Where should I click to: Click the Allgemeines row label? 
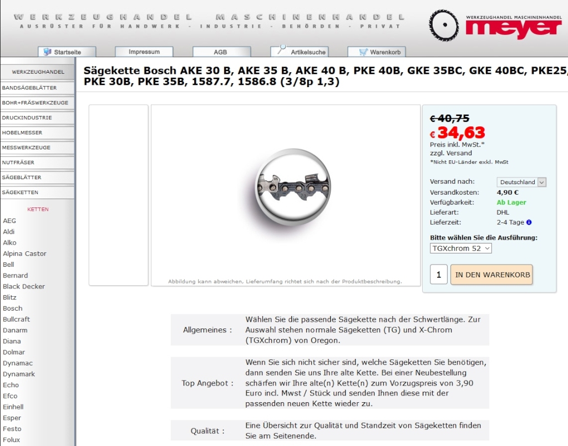pyautogui.click(x=207, y=330)
